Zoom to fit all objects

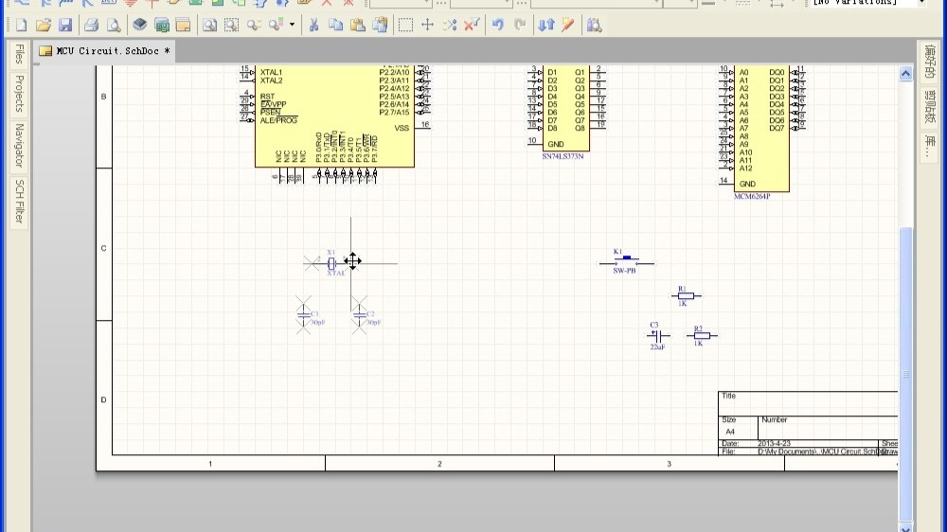tap(209, 25)
